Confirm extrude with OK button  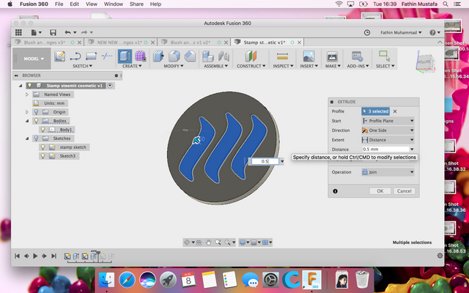[x=380, y=191]
